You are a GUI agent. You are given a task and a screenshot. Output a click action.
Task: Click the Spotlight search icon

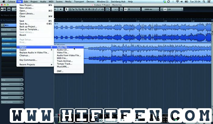(x=204, y=2)
